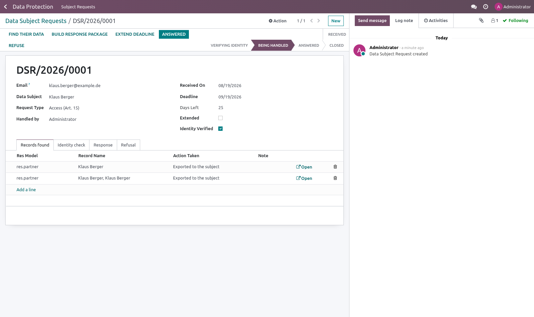Open the Action gear dropdown
The width and height of the screenshot is (534, 317).
pos(278,21)
